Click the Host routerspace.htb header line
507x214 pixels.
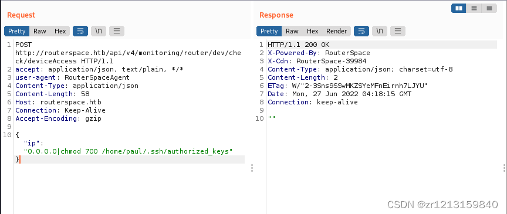[x=58, y=102]
